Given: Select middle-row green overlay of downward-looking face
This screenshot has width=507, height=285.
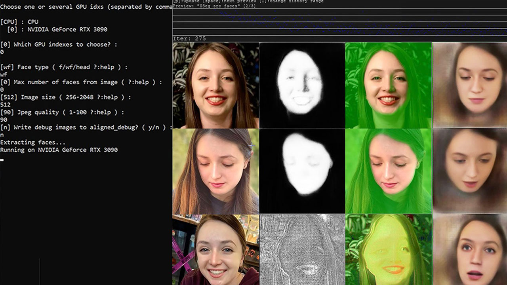Looking at the screenshot, I should 389,171.
